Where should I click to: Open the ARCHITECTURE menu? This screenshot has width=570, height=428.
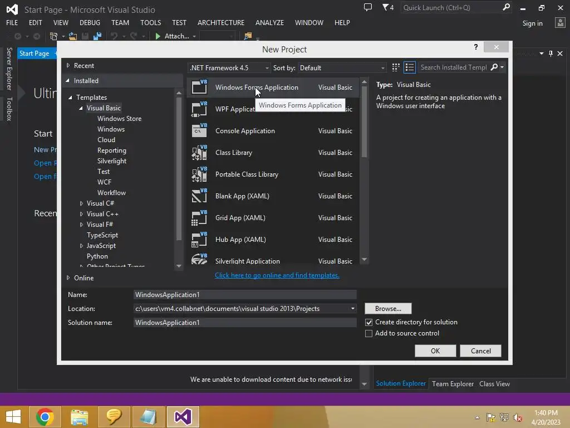[221, 22]
